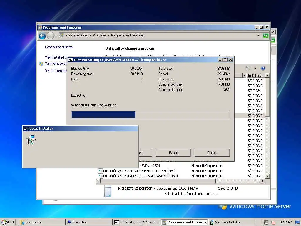This screenshot has width=301, height=226.
Task: Click the horizontal scrollbar thumb
Action: click(x=158, y=181)
